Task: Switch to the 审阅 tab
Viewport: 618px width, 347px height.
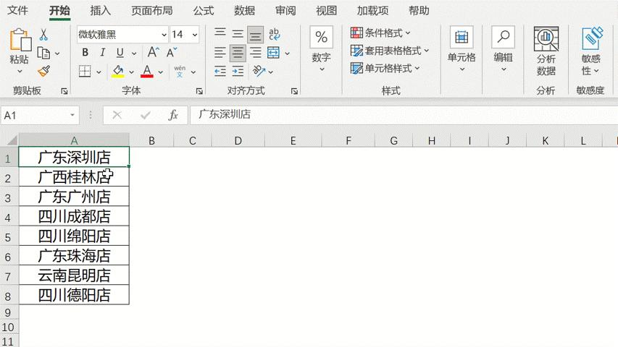Action: coord(285,10)
